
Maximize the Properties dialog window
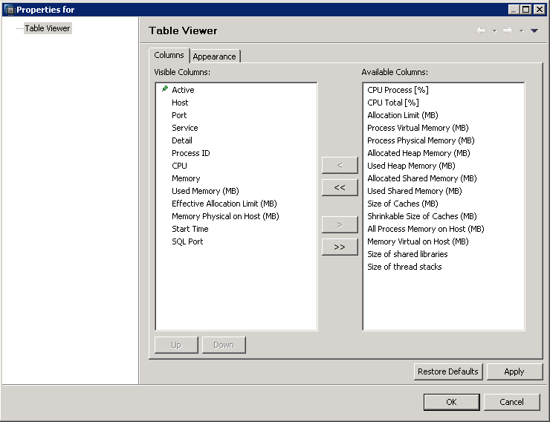pyautogui.click(x=526, y=10)
